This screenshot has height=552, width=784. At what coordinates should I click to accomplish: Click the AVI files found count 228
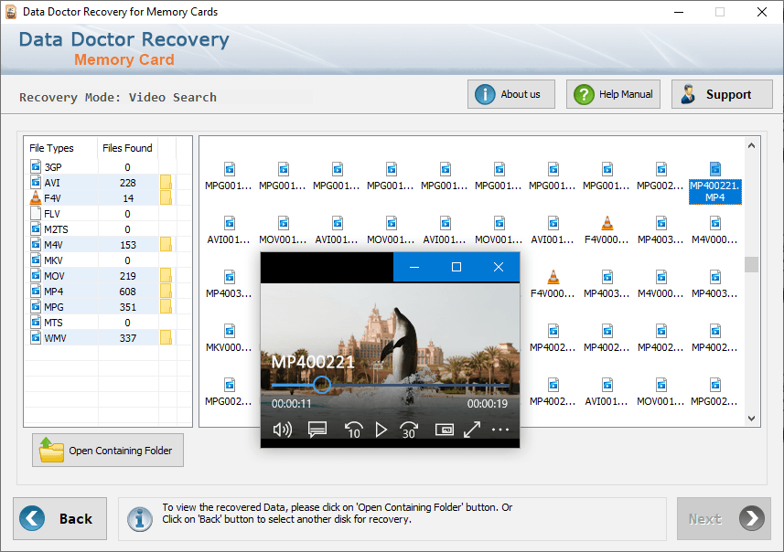coord(127,183)
